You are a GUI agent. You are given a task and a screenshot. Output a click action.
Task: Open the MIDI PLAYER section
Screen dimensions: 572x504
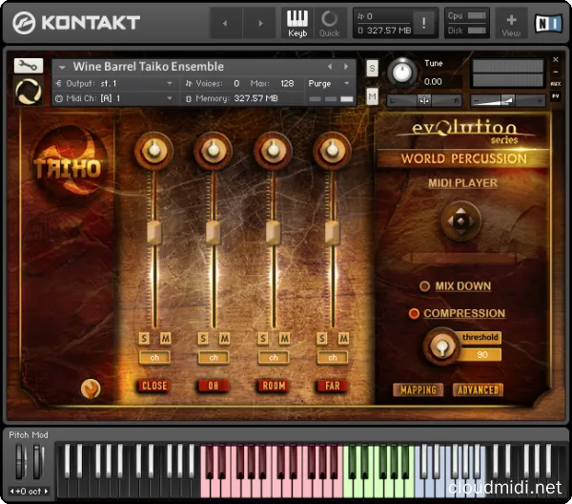(x=462, y=183)
